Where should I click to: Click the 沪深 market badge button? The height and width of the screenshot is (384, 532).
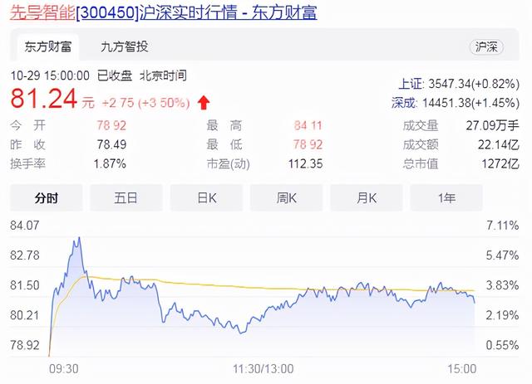tap(486, 47)
